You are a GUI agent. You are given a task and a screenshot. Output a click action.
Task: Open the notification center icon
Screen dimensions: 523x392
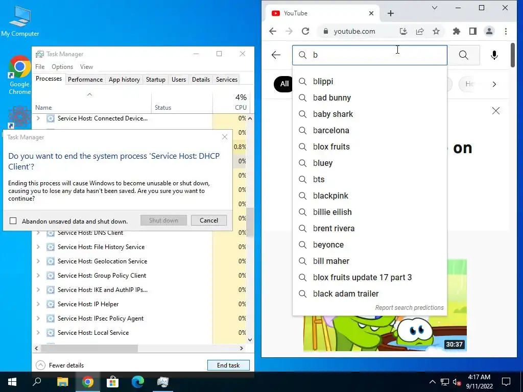pyautogui.click(x=506, y=382)
